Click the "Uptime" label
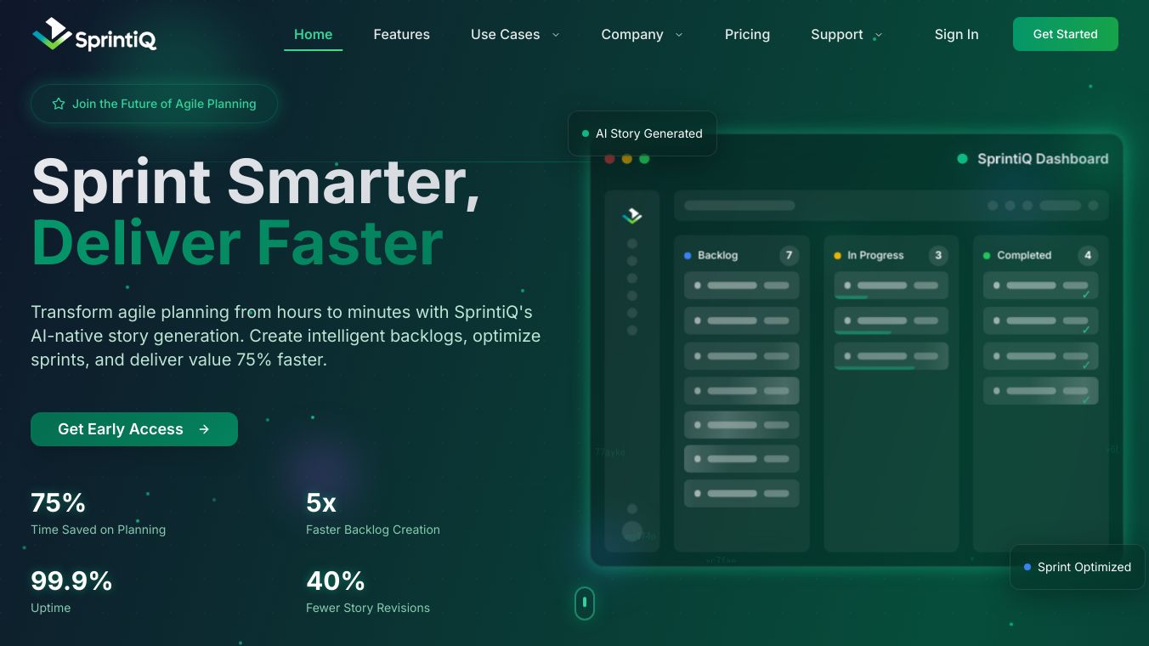Screen dimensions: 1149x646 tap(51, 608)
